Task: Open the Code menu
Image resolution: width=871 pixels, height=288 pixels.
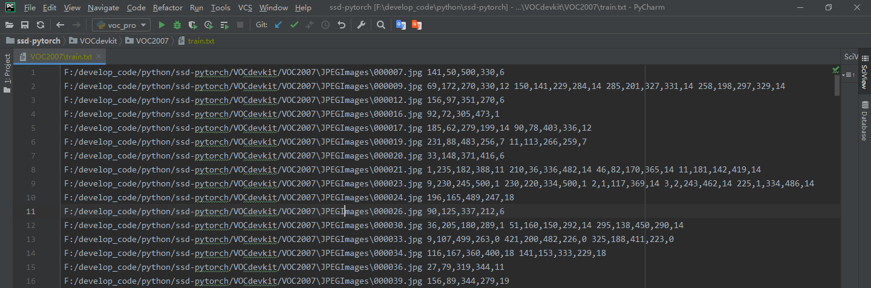Action: (136, 8)
